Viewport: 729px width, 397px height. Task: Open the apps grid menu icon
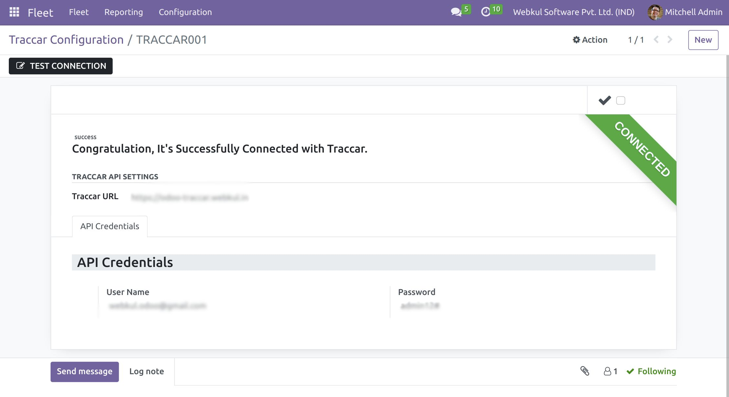(x=14, y=12)
